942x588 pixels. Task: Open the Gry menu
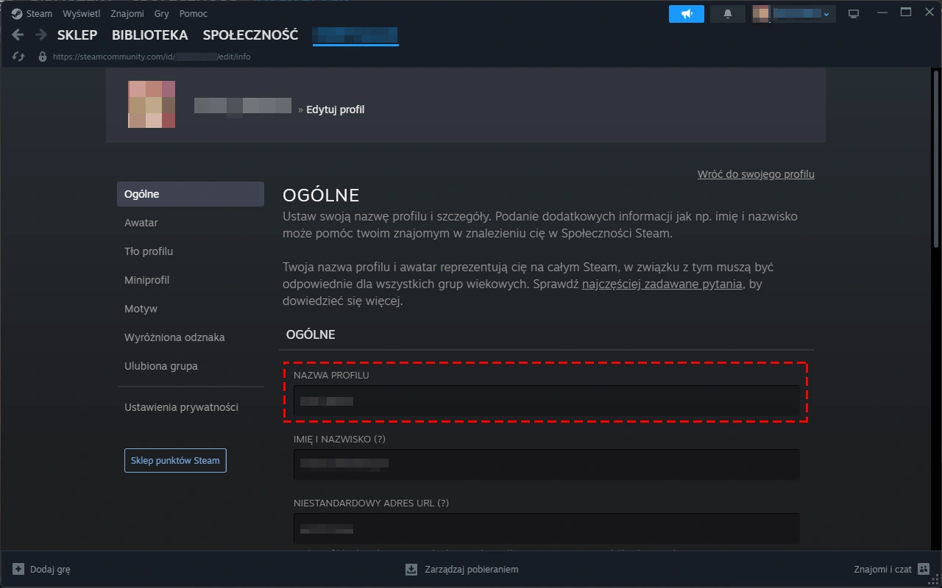[x=162, y=14]
